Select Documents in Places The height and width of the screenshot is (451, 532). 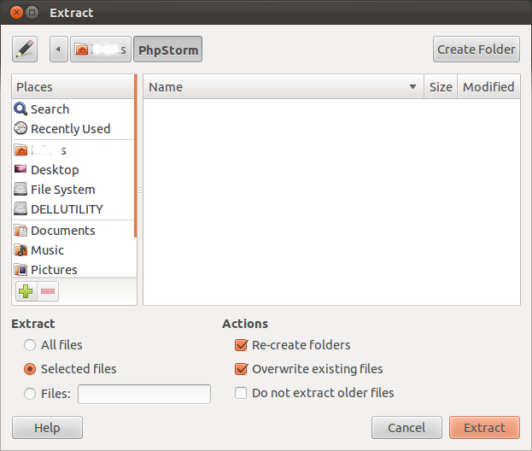(73, 231)
